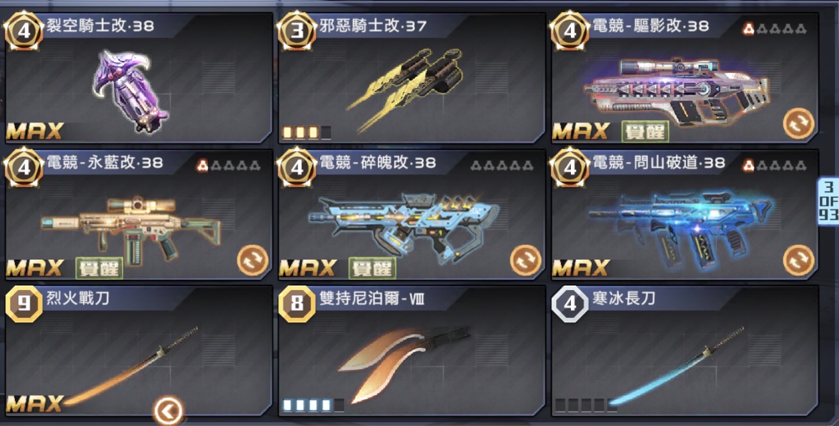Click the silver level 4 badge on 寒冰長刀
The height and width of the screenshot is (426, 839).
[x=570, y=303]
